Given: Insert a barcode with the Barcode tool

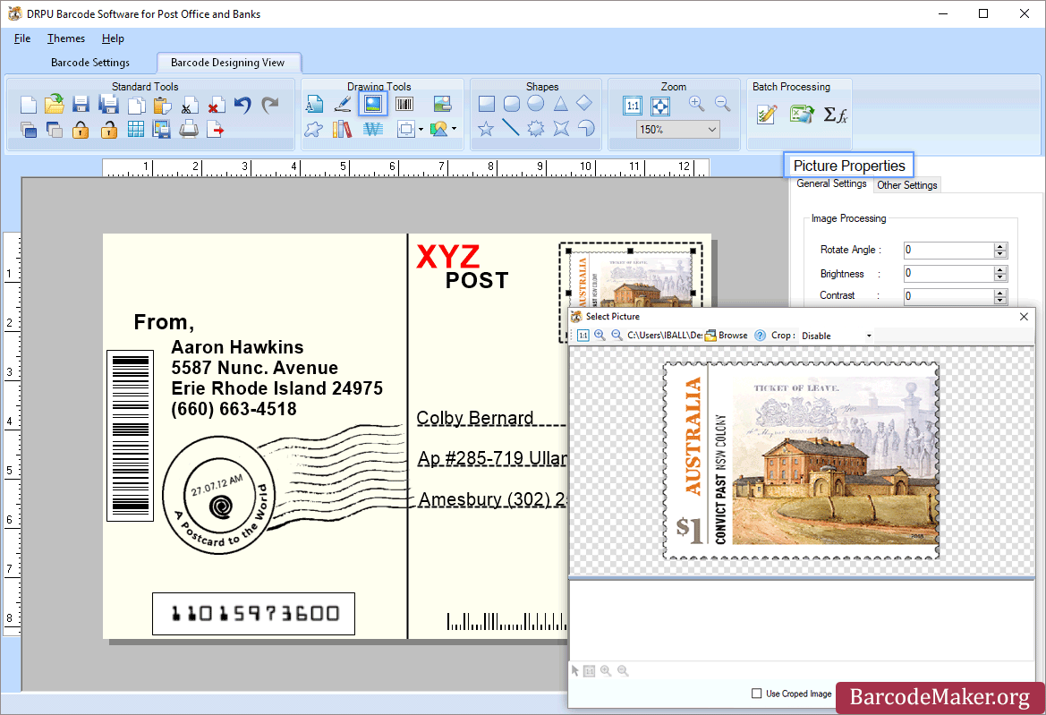Looking at the screenshot, I should (404, 104).
